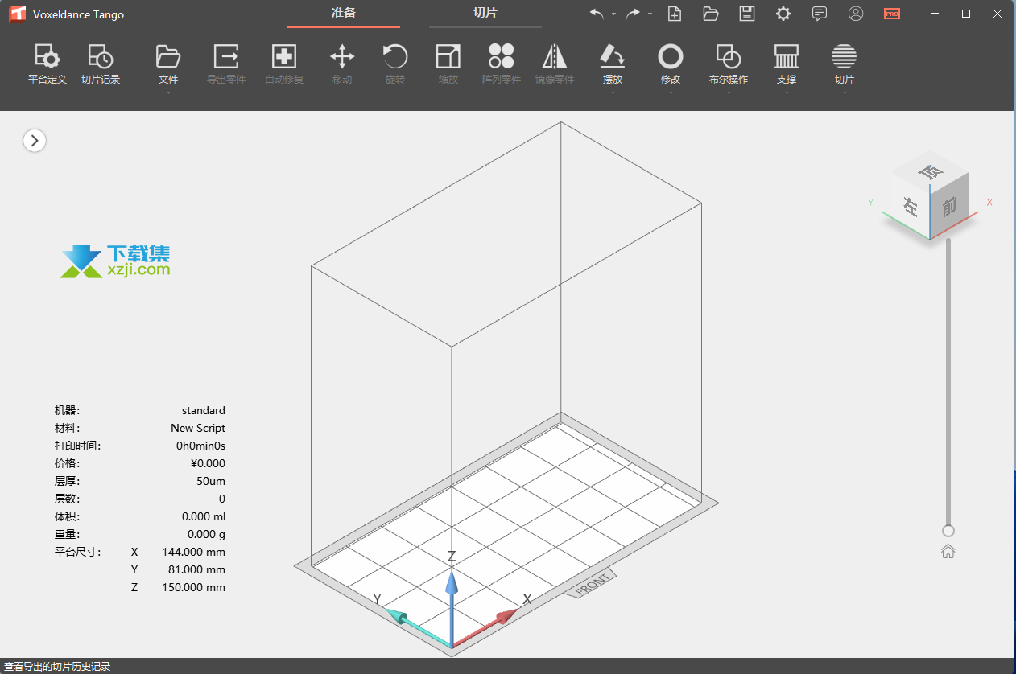Image resolution: width=1016 pixels, height=674 pixels.
Task: Click the 导出零件 export part tool
Action: tap(226, 65)
